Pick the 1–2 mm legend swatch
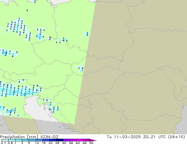This screenshot has height=144, width=187. [x=19, y=140]
